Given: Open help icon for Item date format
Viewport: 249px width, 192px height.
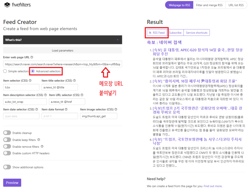Looking at the screenshot, I should click(x=66, y=109).
